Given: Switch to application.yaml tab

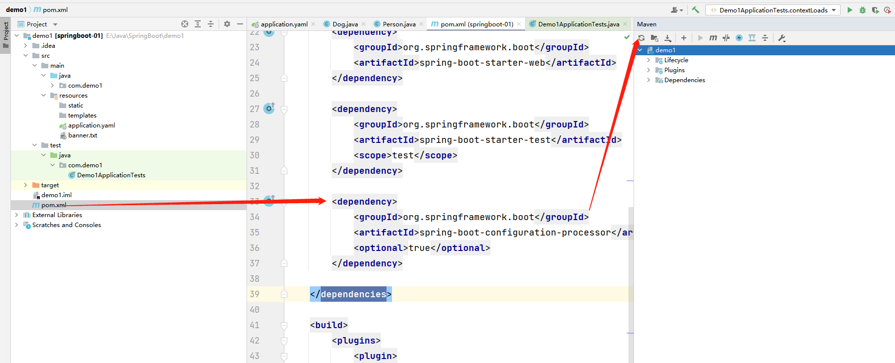Looking at the screenshot, I should point(284,24).
